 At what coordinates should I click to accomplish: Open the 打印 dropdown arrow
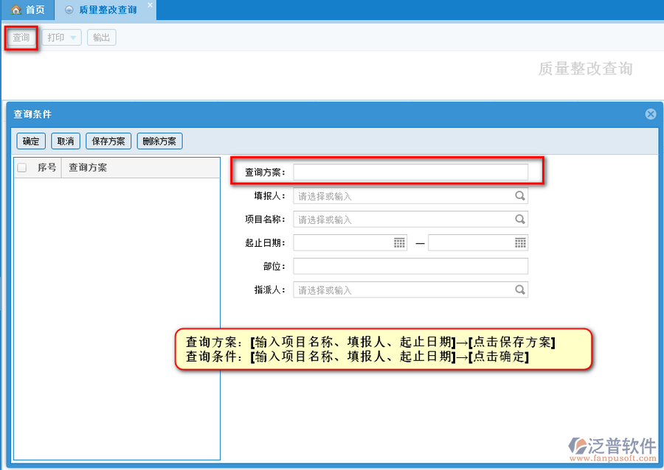(x=73, y=38)
